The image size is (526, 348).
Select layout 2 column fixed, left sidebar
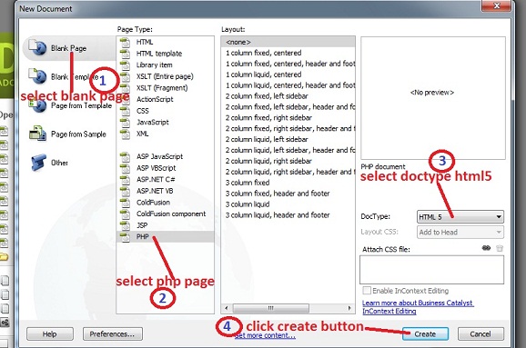click(288, 96)
